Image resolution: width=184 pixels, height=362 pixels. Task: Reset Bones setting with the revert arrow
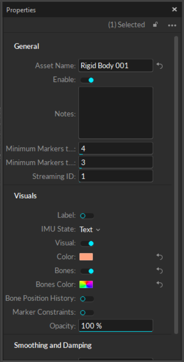pos(160,270)
